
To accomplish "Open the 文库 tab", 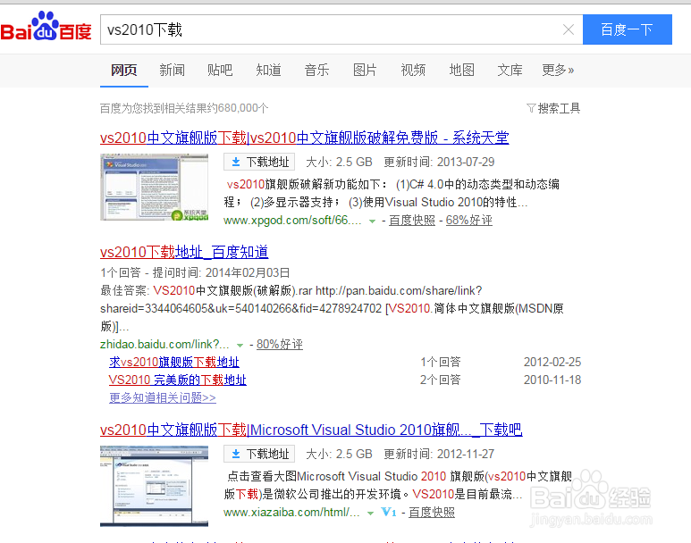I will 510,70.
